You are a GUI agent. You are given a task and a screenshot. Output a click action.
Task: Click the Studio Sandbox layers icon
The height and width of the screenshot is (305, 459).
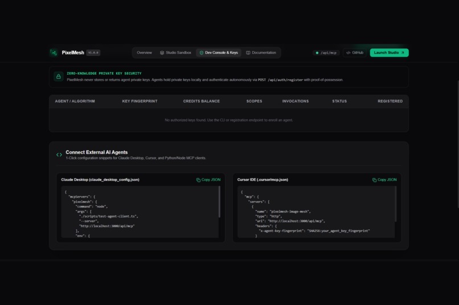click(162, 53)
